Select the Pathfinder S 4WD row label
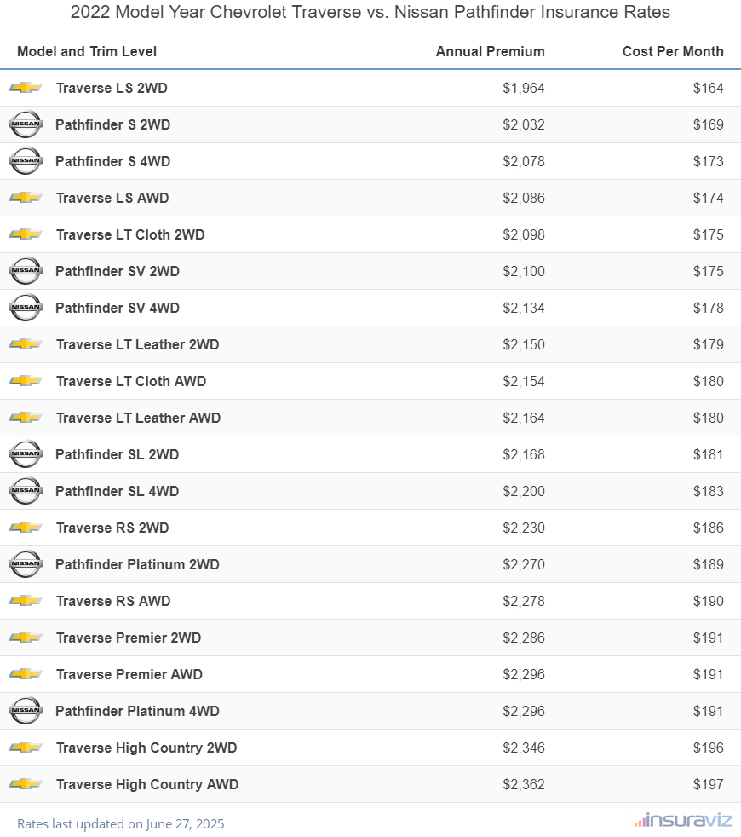Viewport: 741px width, 837px height. (x=113, y=161)
